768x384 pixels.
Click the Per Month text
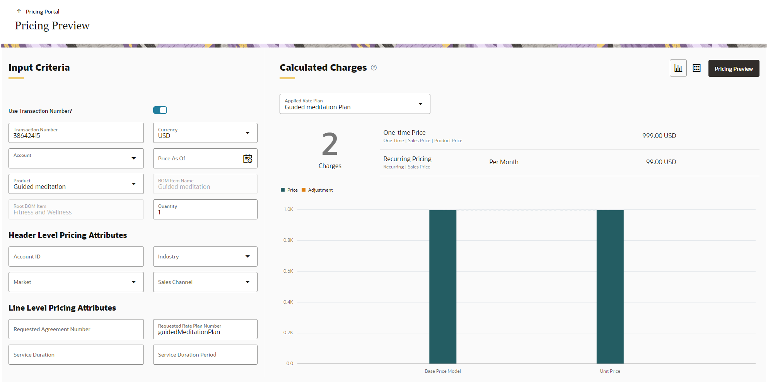click(503, 162)
